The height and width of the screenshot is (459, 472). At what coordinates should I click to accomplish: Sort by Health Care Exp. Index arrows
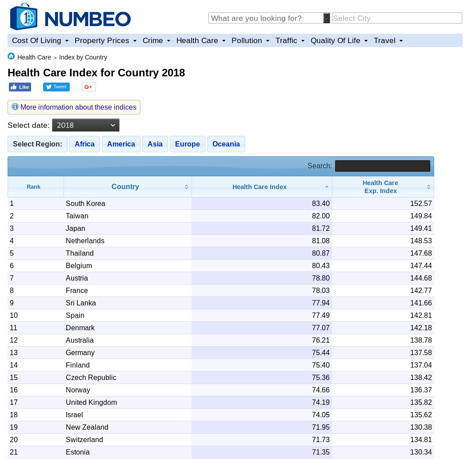point(428,187)
